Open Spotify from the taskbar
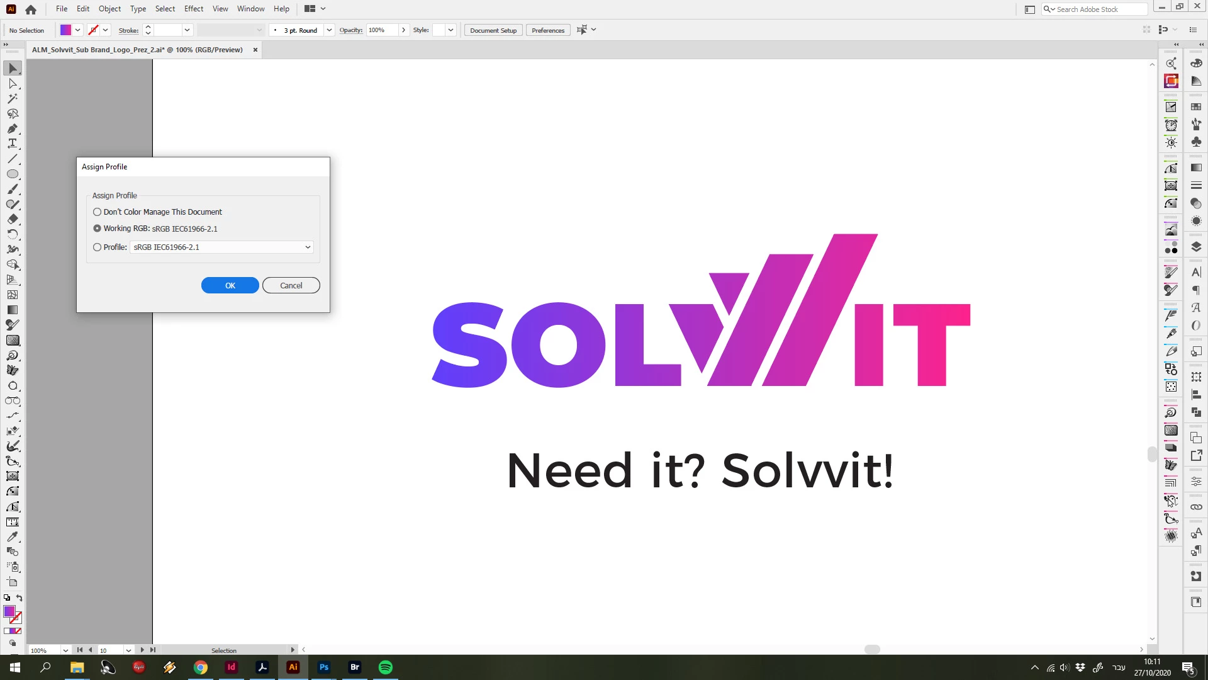Screen dimensions: 1208x680 [x=386, y=667]
